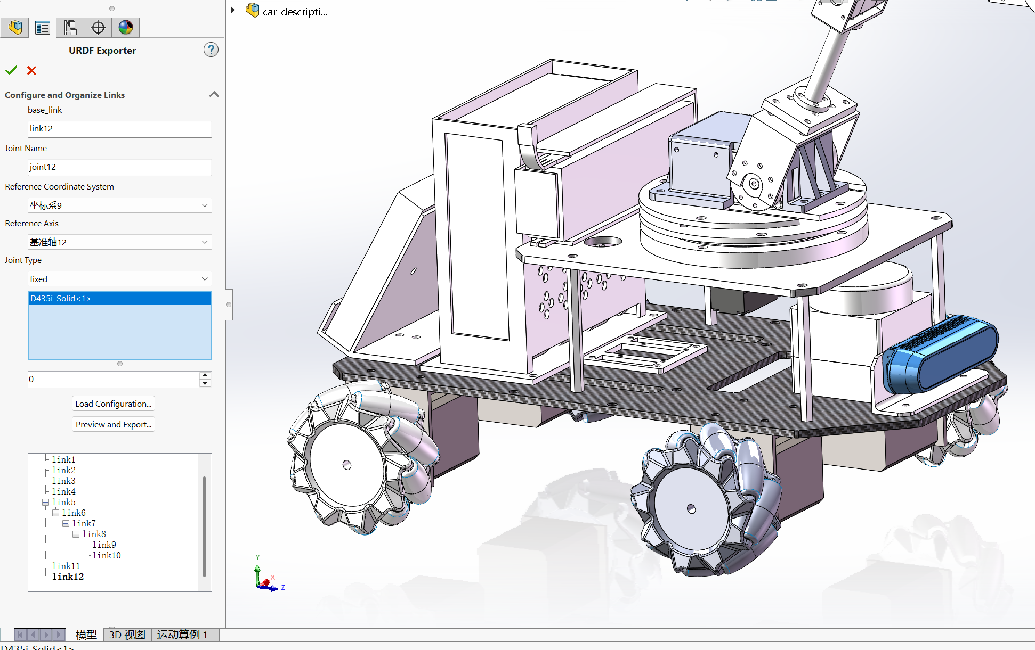1035x650 pixels.
Task: Collapse link8 node in the tree
Action: 75,534
